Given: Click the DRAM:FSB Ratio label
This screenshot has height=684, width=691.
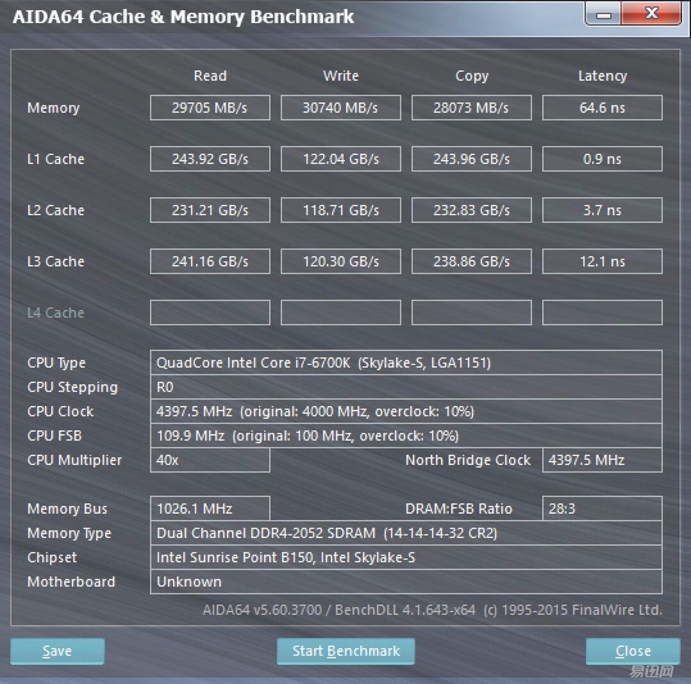Looking at the screenshot, I should coord(459,509).
